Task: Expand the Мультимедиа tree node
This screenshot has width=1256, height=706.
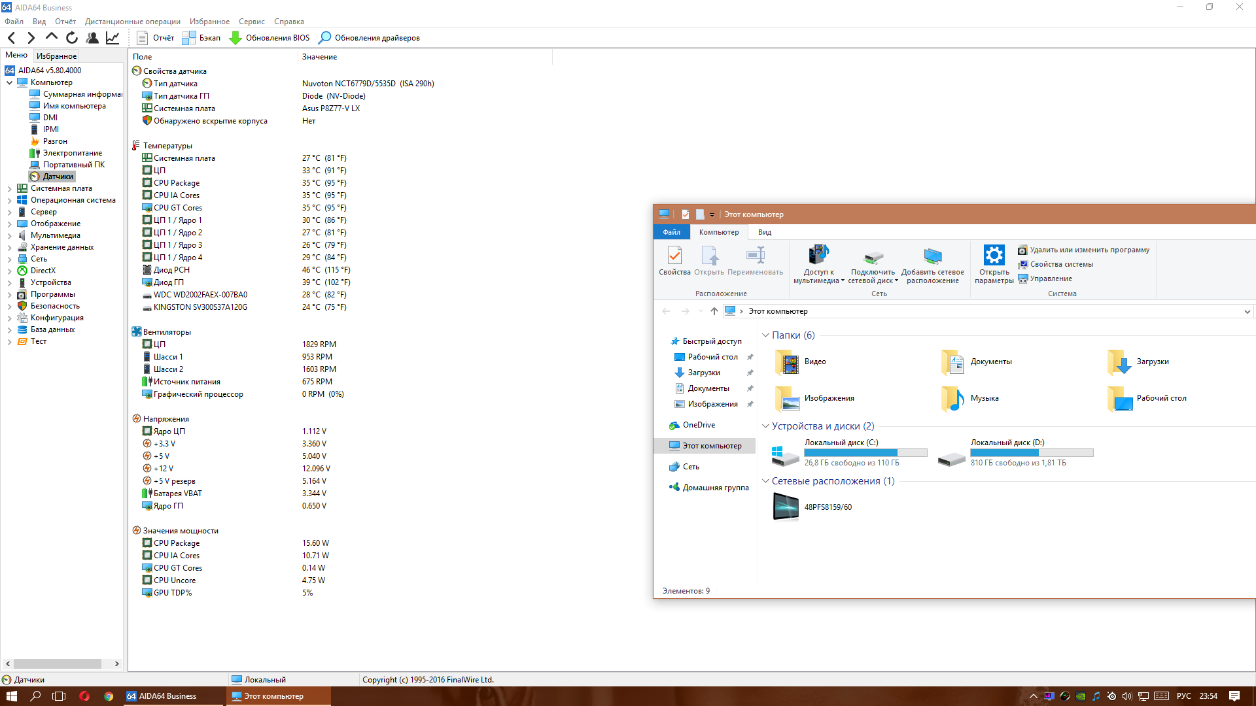Action: point(10,235)
